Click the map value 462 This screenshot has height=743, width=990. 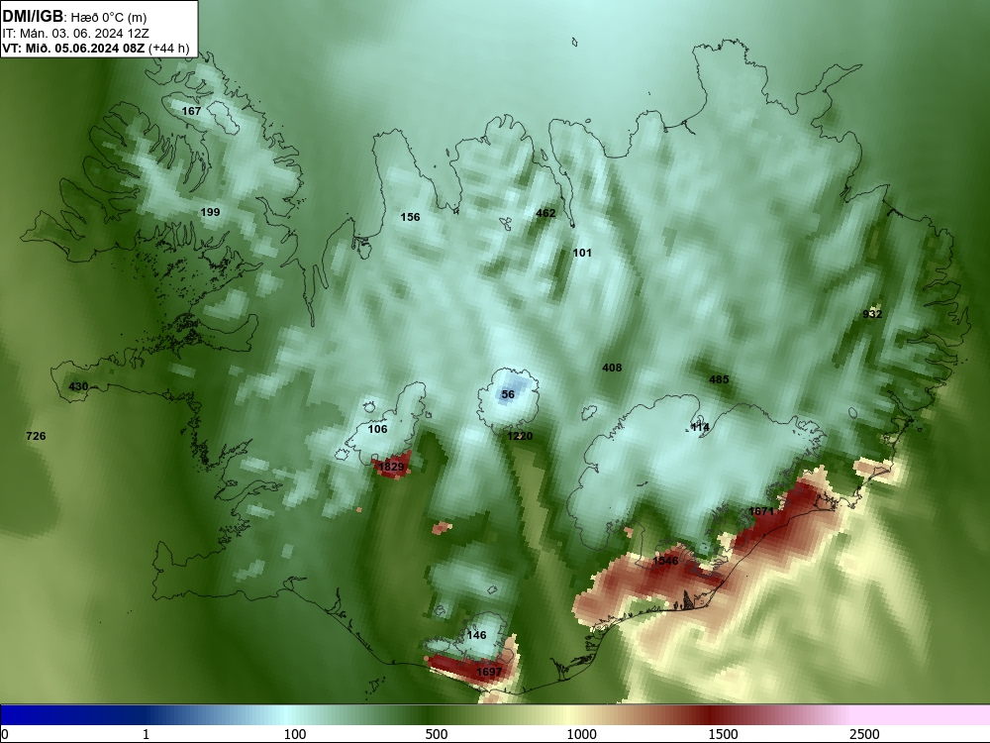click(x=545, y=214)
